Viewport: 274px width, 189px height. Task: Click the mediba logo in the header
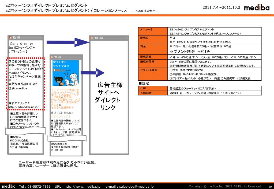pyautogui.click(x=257, y=8)
